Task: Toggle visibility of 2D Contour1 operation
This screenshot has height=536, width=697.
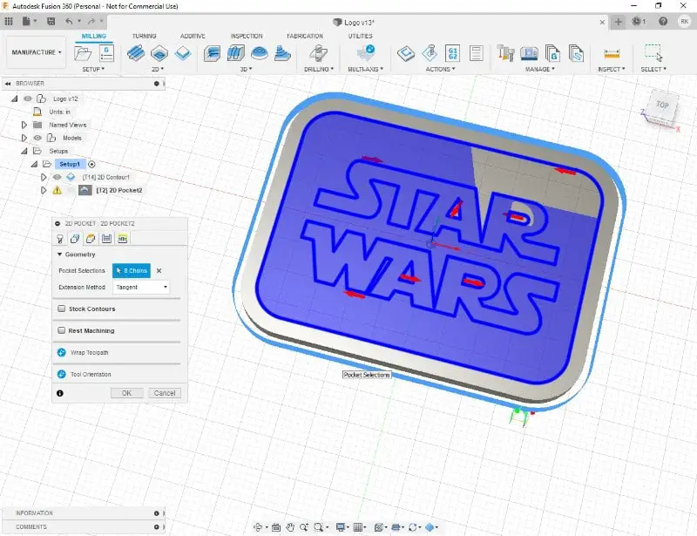Action: pos(58,177)
